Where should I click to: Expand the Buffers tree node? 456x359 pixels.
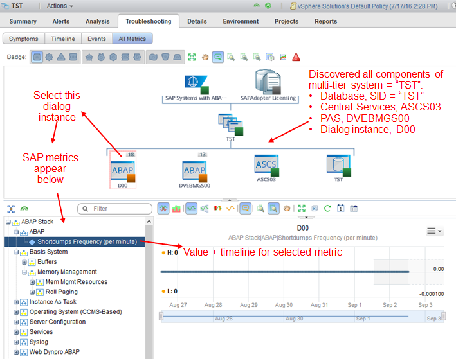[24, 262]
